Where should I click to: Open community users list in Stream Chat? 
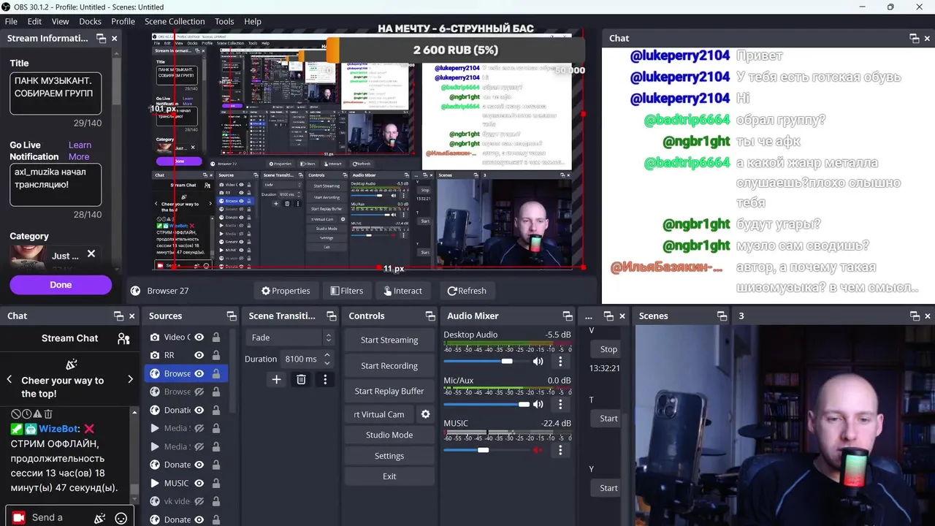pos(123,338)
